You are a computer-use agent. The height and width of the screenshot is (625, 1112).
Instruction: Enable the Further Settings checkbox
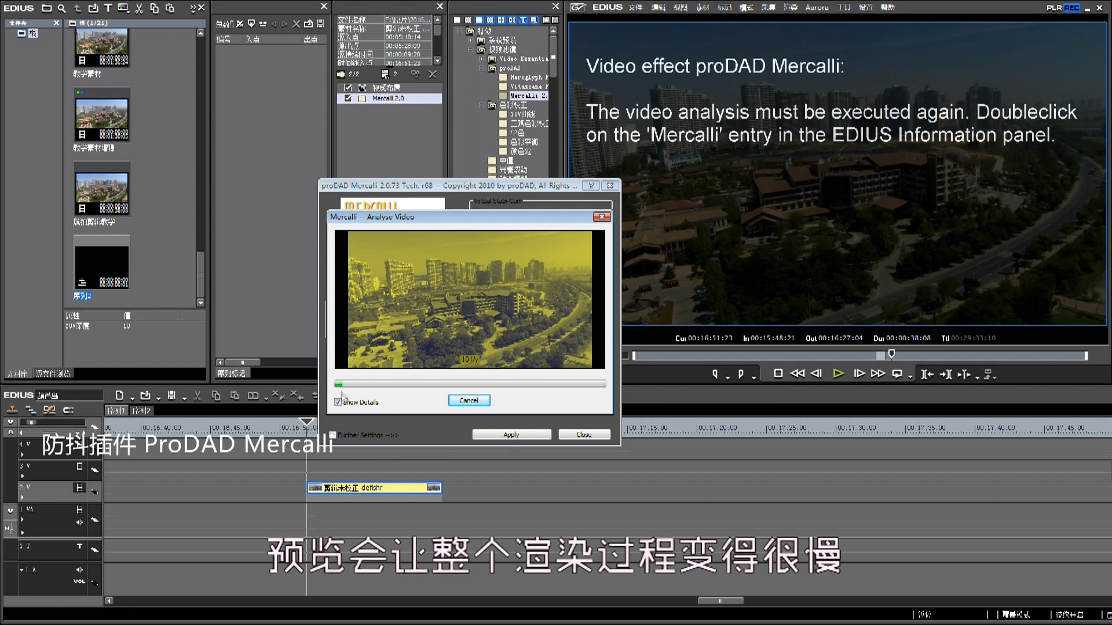click(333, 435)
